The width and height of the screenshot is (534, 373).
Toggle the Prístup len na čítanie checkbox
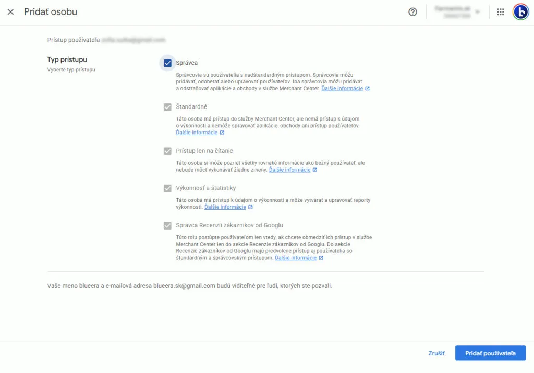(167, 151)
